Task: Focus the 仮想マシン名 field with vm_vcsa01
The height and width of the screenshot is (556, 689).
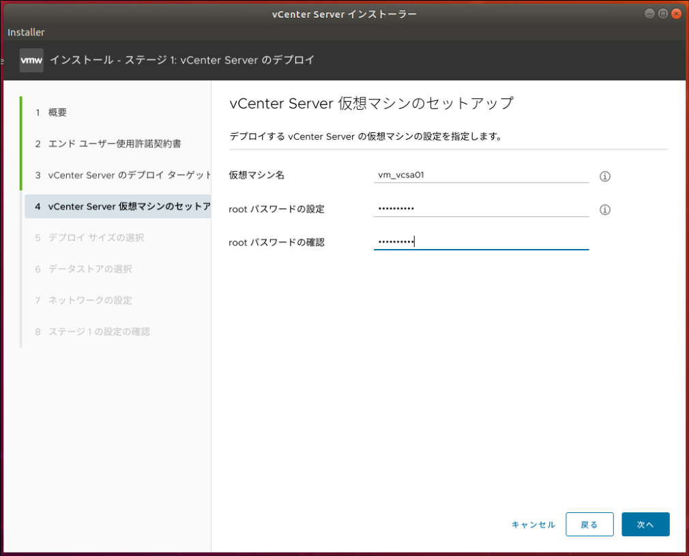Action: click(x=481, y=175)
